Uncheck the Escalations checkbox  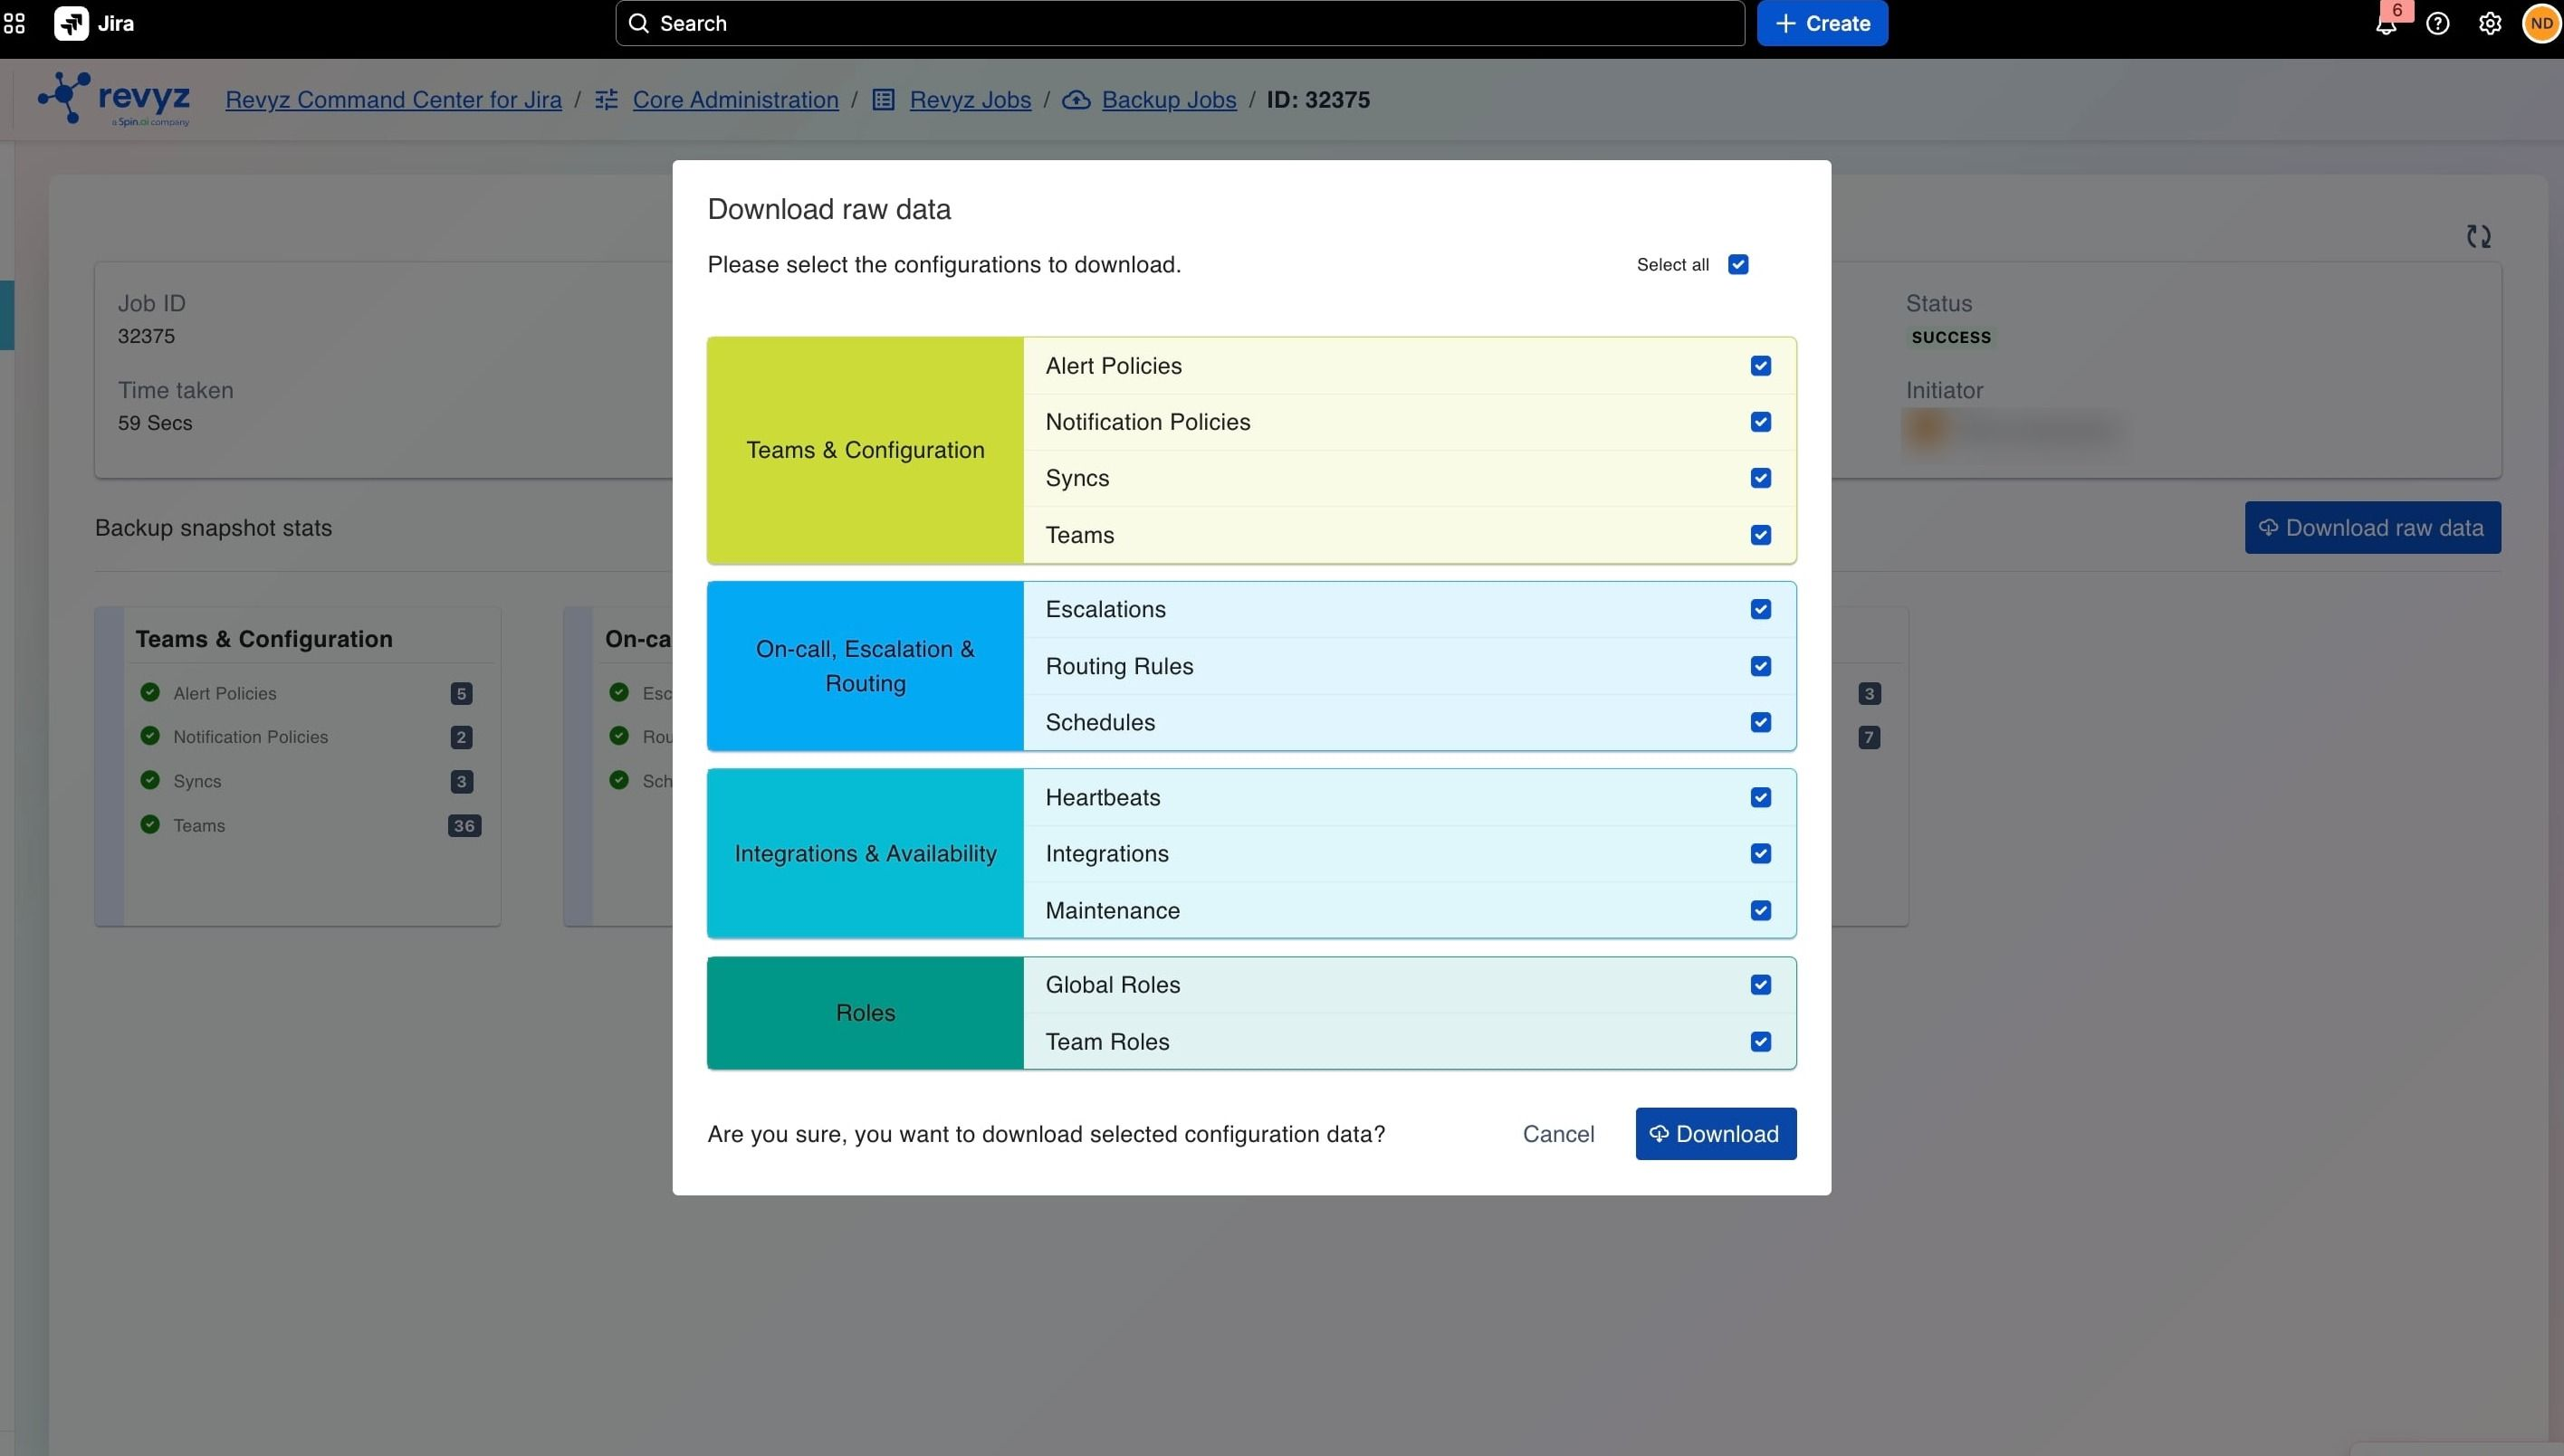click(x=1761, y=609)
